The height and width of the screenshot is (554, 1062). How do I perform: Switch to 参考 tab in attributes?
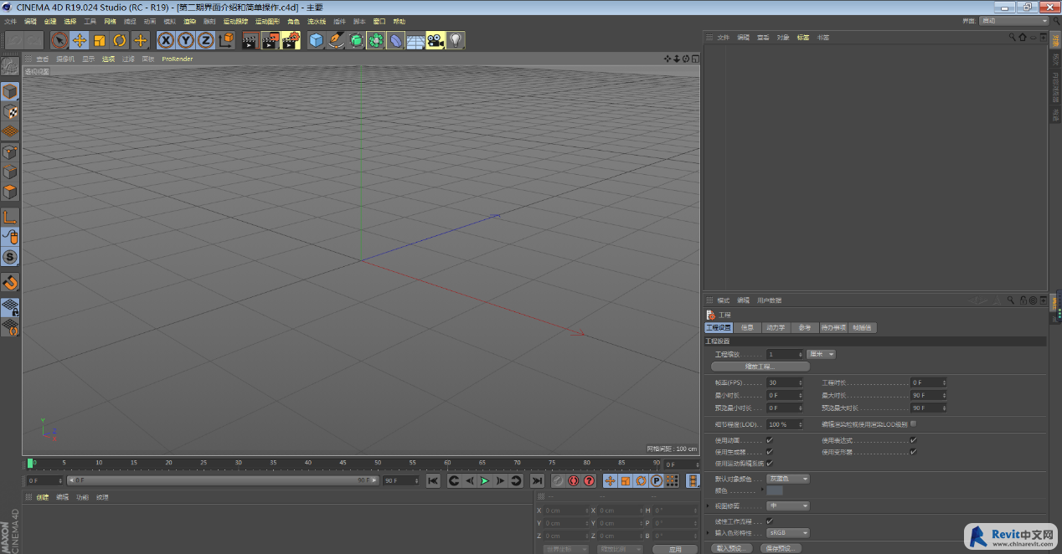point(804,328)
